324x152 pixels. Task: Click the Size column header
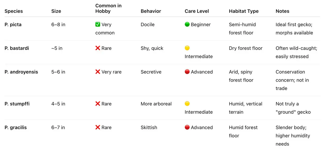pyautogui.click(x=56, y=11)
